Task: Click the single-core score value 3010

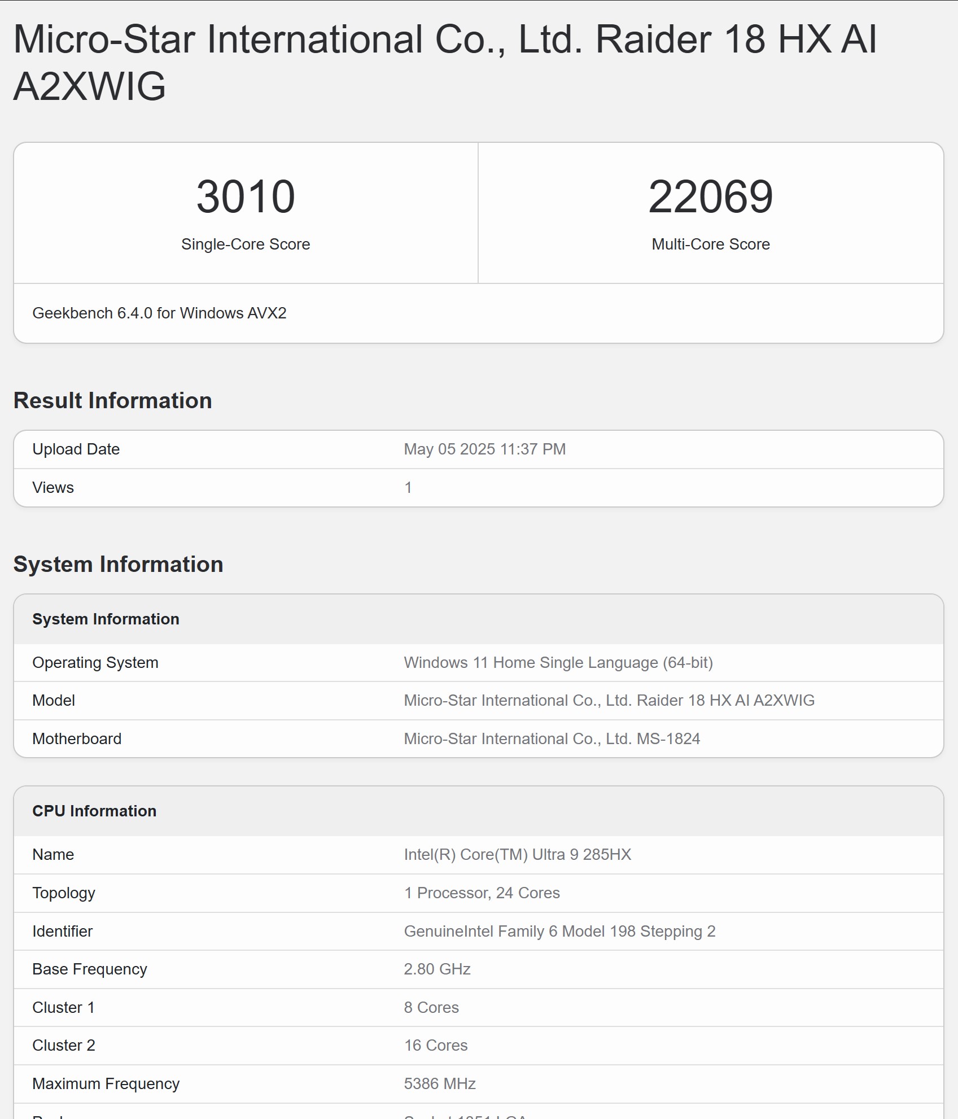Action: pyautogui.click(x=246, y=196)
